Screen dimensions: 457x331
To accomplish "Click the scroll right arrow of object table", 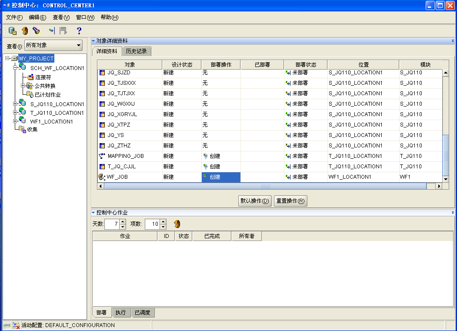I will pyautogui.click(x=439, y=186).
